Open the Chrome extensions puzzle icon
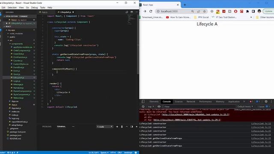Image resolution: width=274 pixels, height=154 pixels. pyautogui.click(x=247, y=12)
